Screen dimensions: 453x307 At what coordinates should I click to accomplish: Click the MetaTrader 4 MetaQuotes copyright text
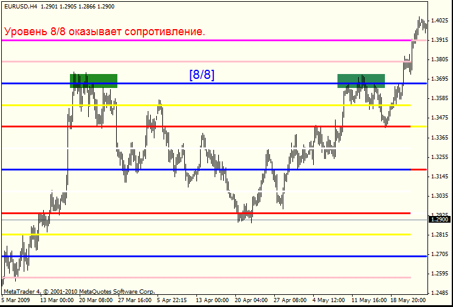(80, 291)
